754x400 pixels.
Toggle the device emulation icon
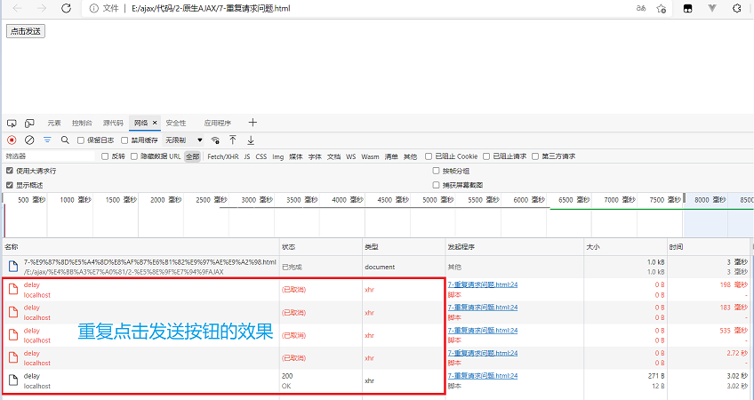(29, 123)
